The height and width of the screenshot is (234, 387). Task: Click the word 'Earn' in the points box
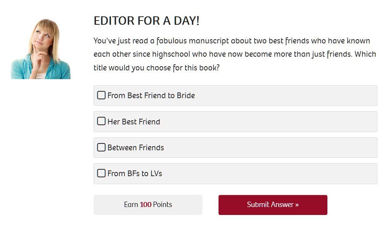tap(131, 204)
